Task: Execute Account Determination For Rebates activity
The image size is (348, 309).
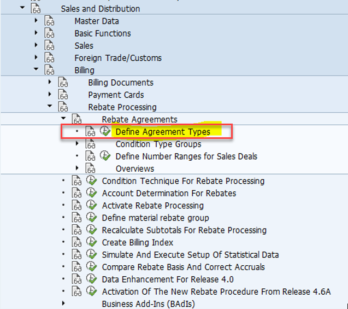Action: click(91, 193)
